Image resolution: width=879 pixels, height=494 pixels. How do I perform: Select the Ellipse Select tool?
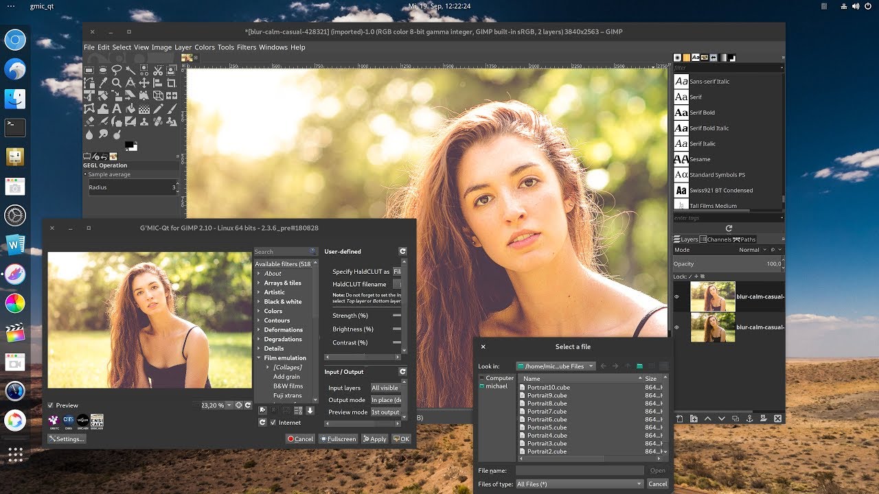point(103,71)
